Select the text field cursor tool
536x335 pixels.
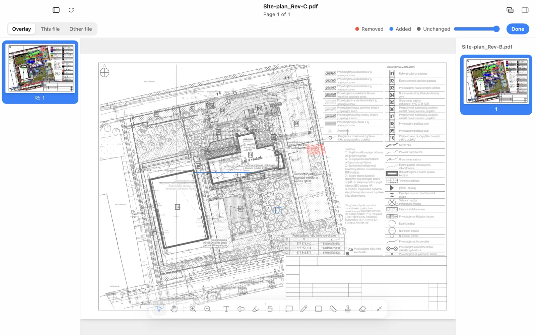pyautogui.click(x=241, y=309)
